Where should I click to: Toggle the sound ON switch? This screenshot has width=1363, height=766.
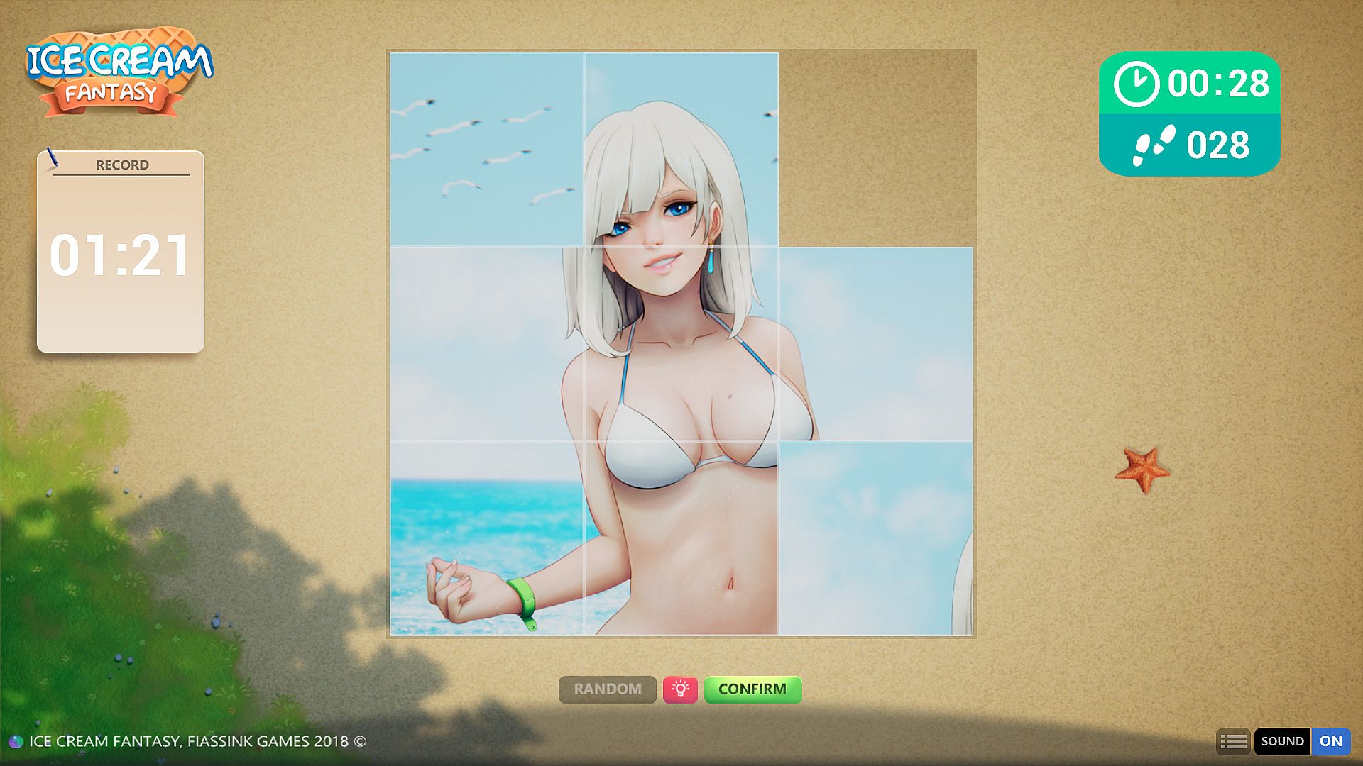tap(1330, 741)
